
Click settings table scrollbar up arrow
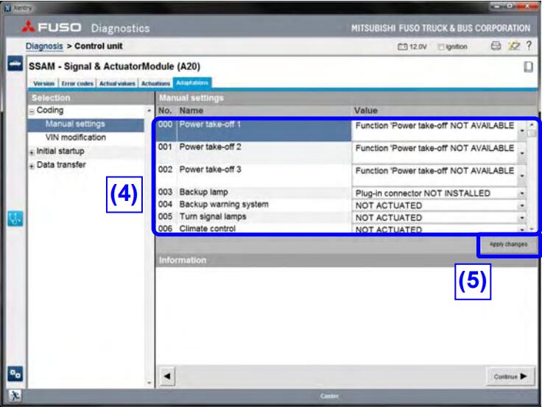click(532, 124)
